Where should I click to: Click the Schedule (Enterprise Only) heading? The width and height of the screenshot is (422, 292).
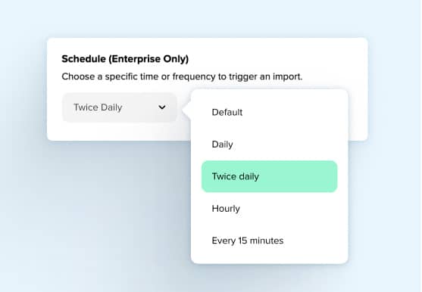click(125, 59)
